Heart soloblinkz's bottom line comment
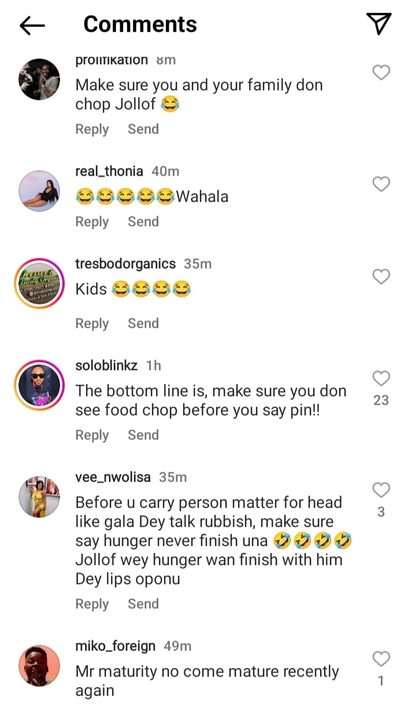The image size is (416, 709). click(381, 379)
